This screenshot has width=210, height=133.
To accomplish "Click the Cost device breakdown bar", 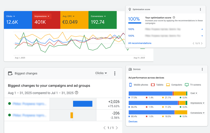I will tap(158, 93).
